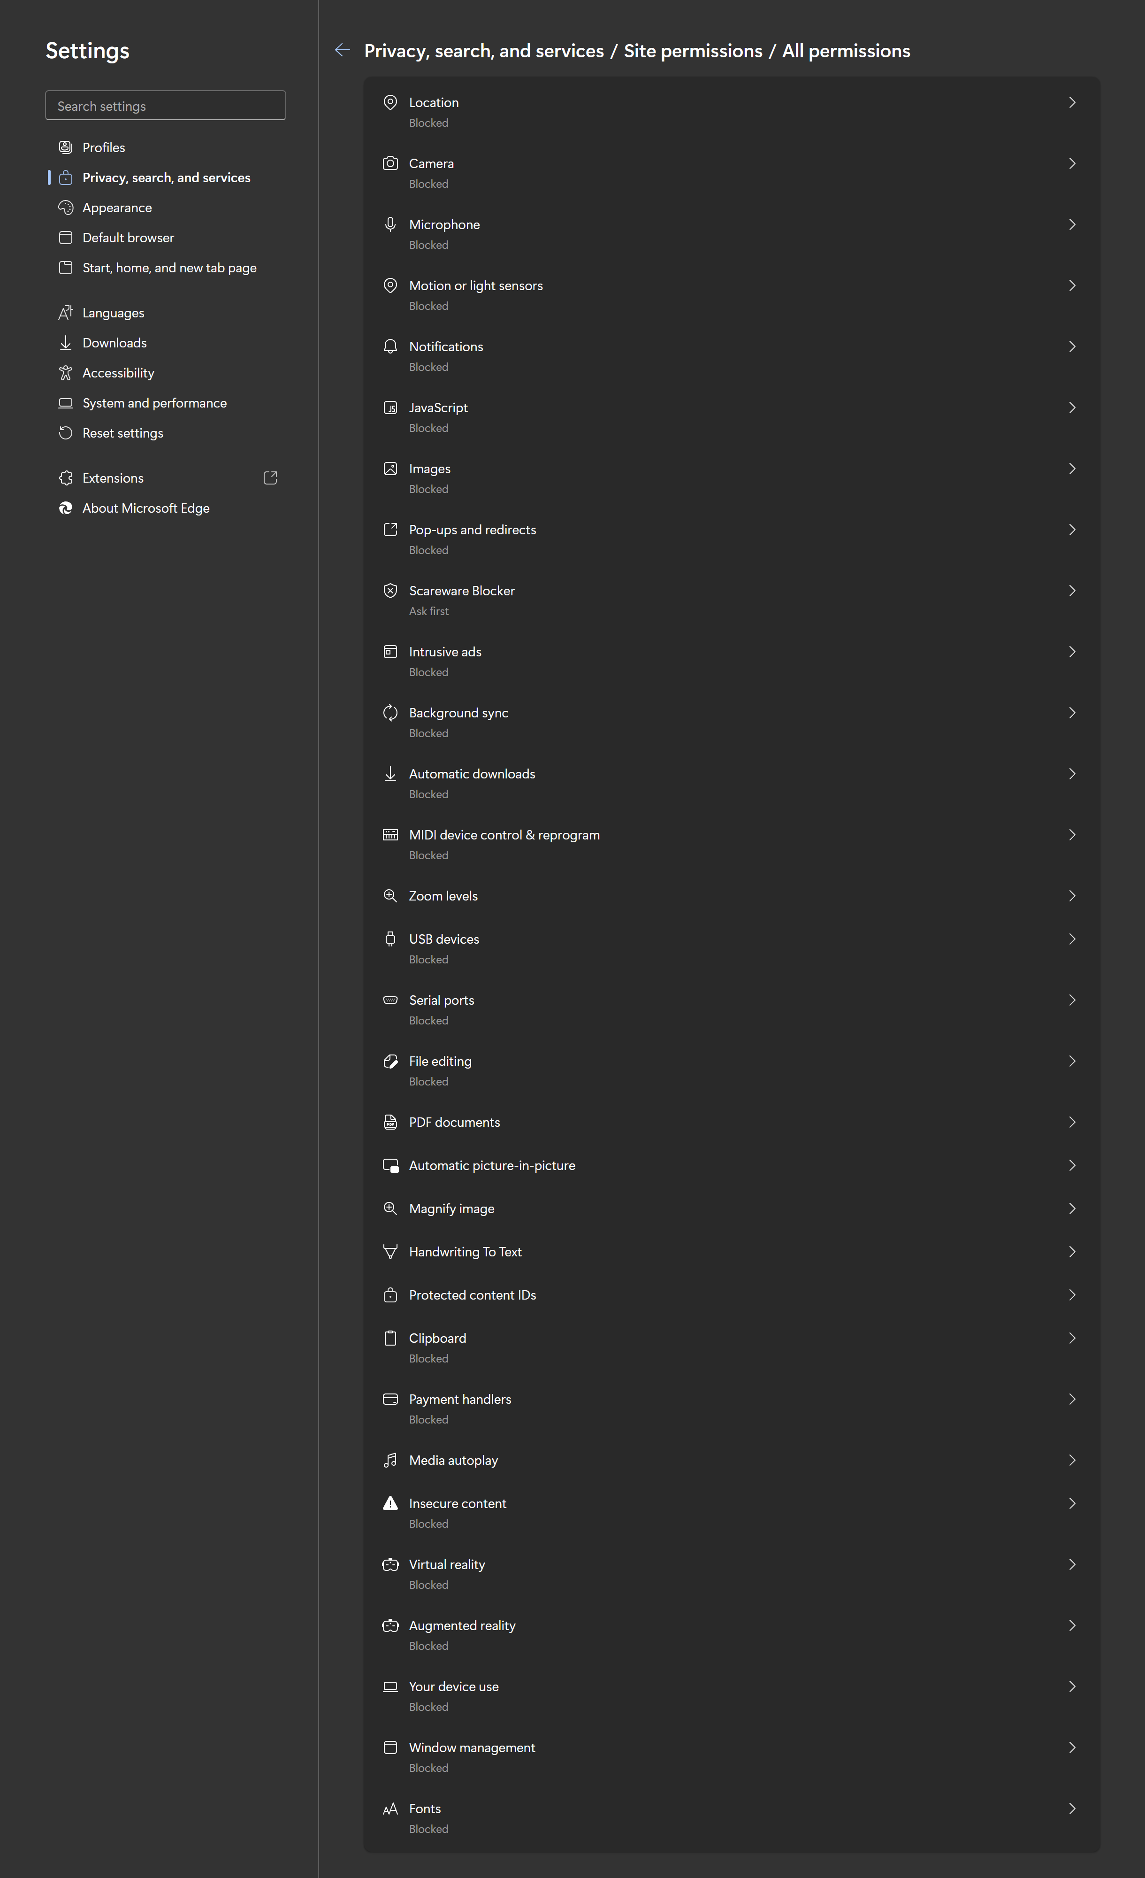Open the Microphone chevron arrow
The width and height of the screenshot is (1145, 1878).
(1072, 224)
